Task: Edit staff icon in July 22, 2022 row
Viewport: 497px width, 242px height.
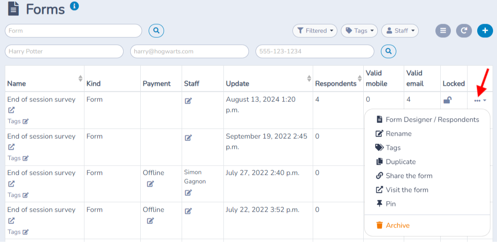Action: (x=188, y=211)
